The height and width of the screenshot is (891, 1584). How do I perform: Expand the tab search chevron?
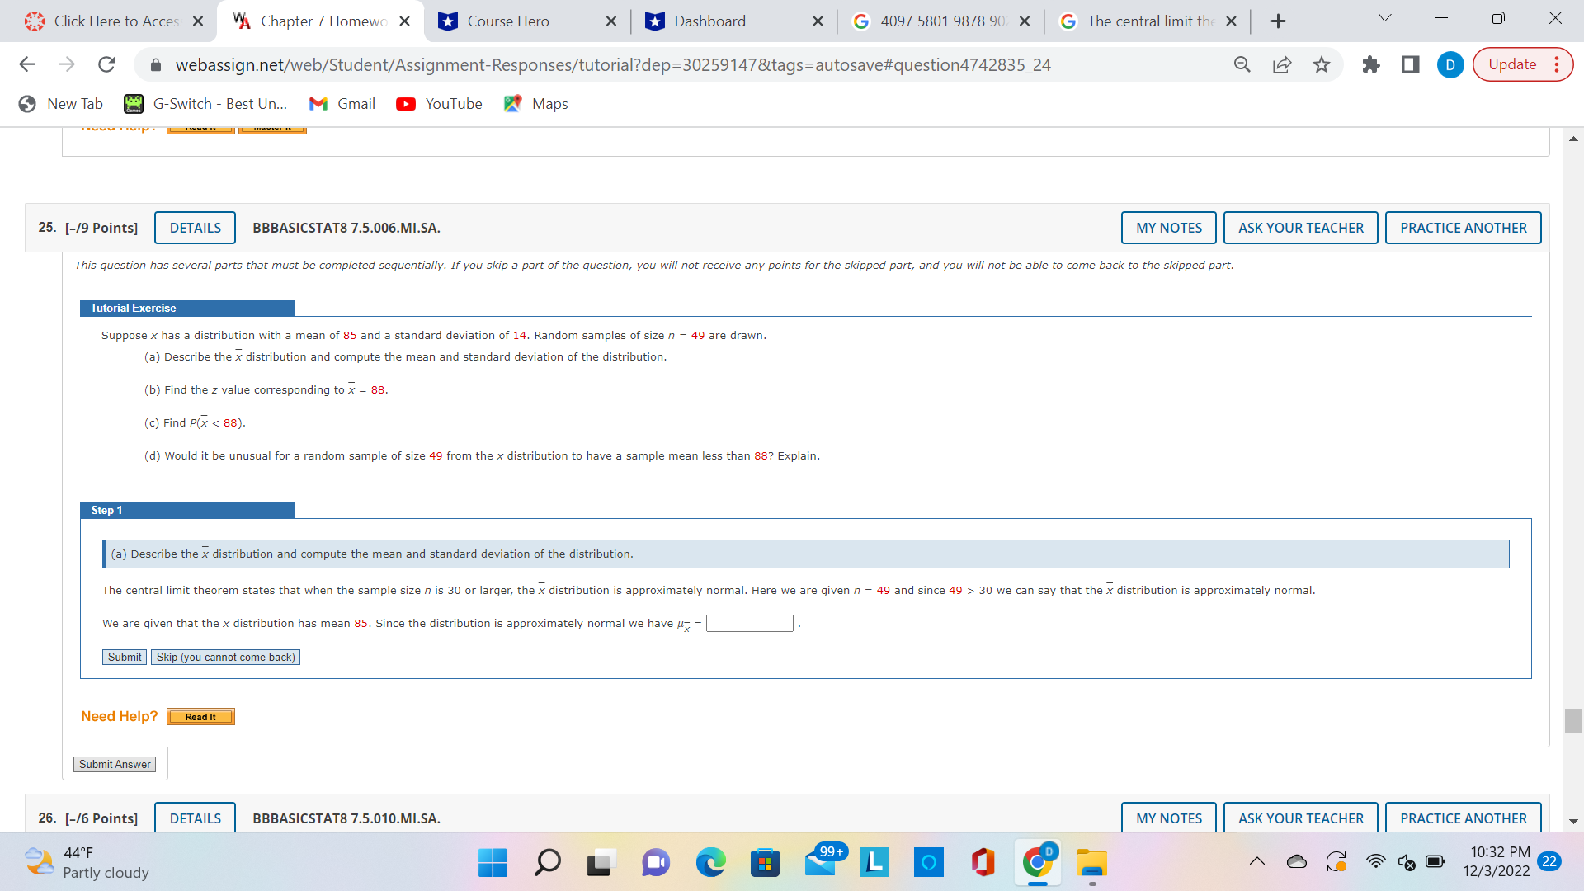[x=1385, y=18]
